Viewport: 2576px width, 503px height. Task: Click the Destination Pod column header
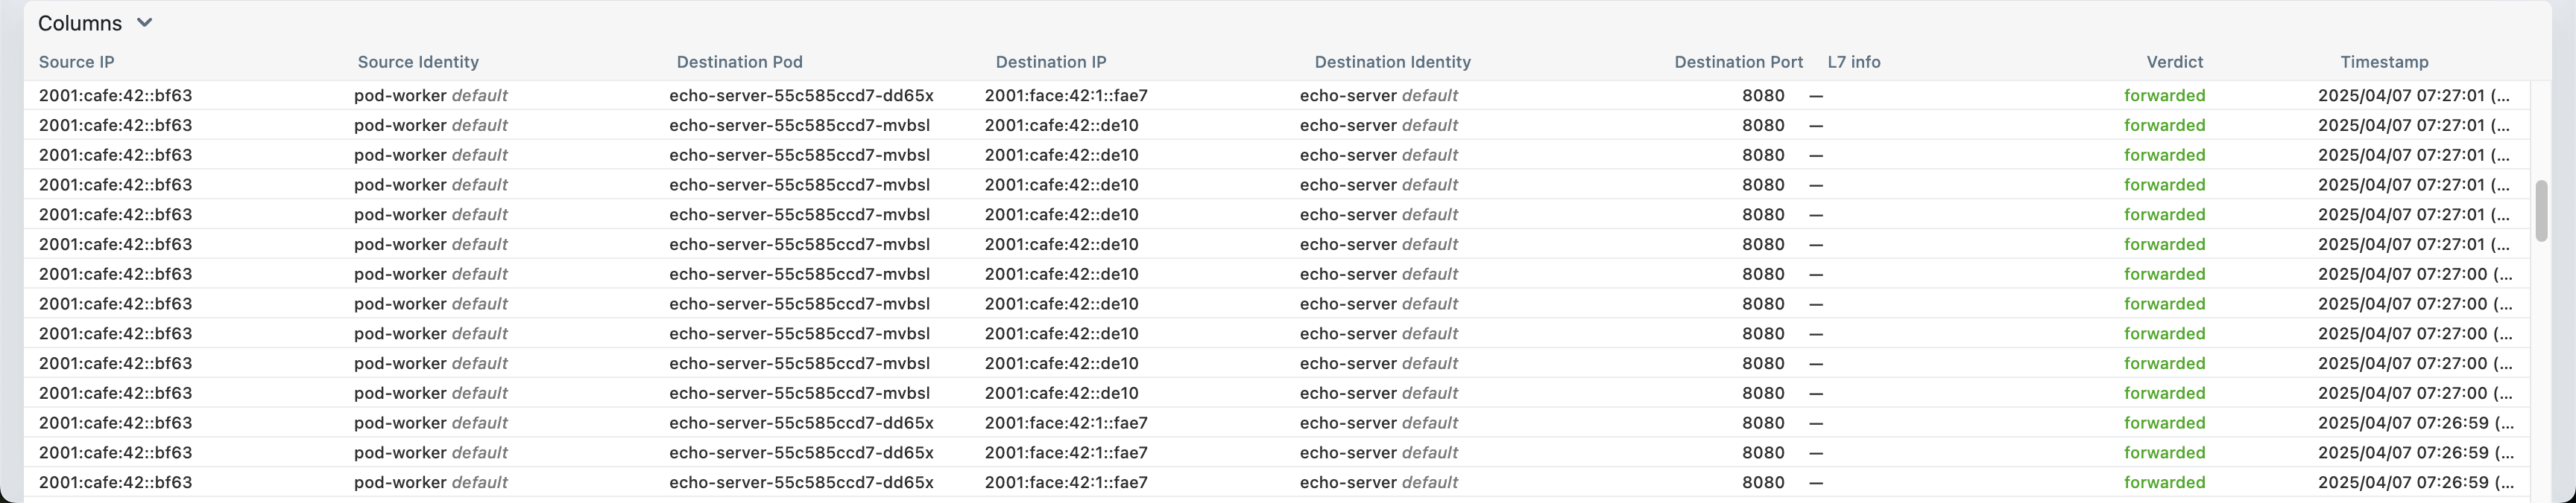tap(739, 62)
